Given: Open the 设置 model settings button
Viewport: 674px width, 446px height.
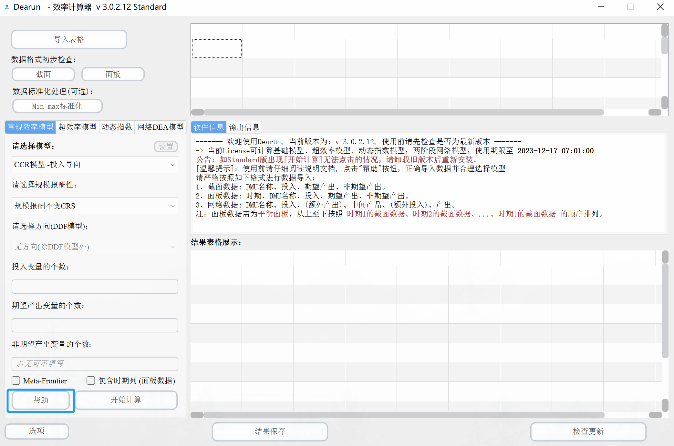Looking at the screenshot, I should (x=166, y=147).
